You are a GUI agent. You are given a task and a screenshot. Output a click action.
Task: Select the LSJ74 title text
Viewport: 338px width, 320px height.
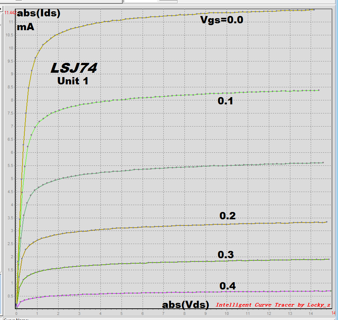click(x=74, y=68)
